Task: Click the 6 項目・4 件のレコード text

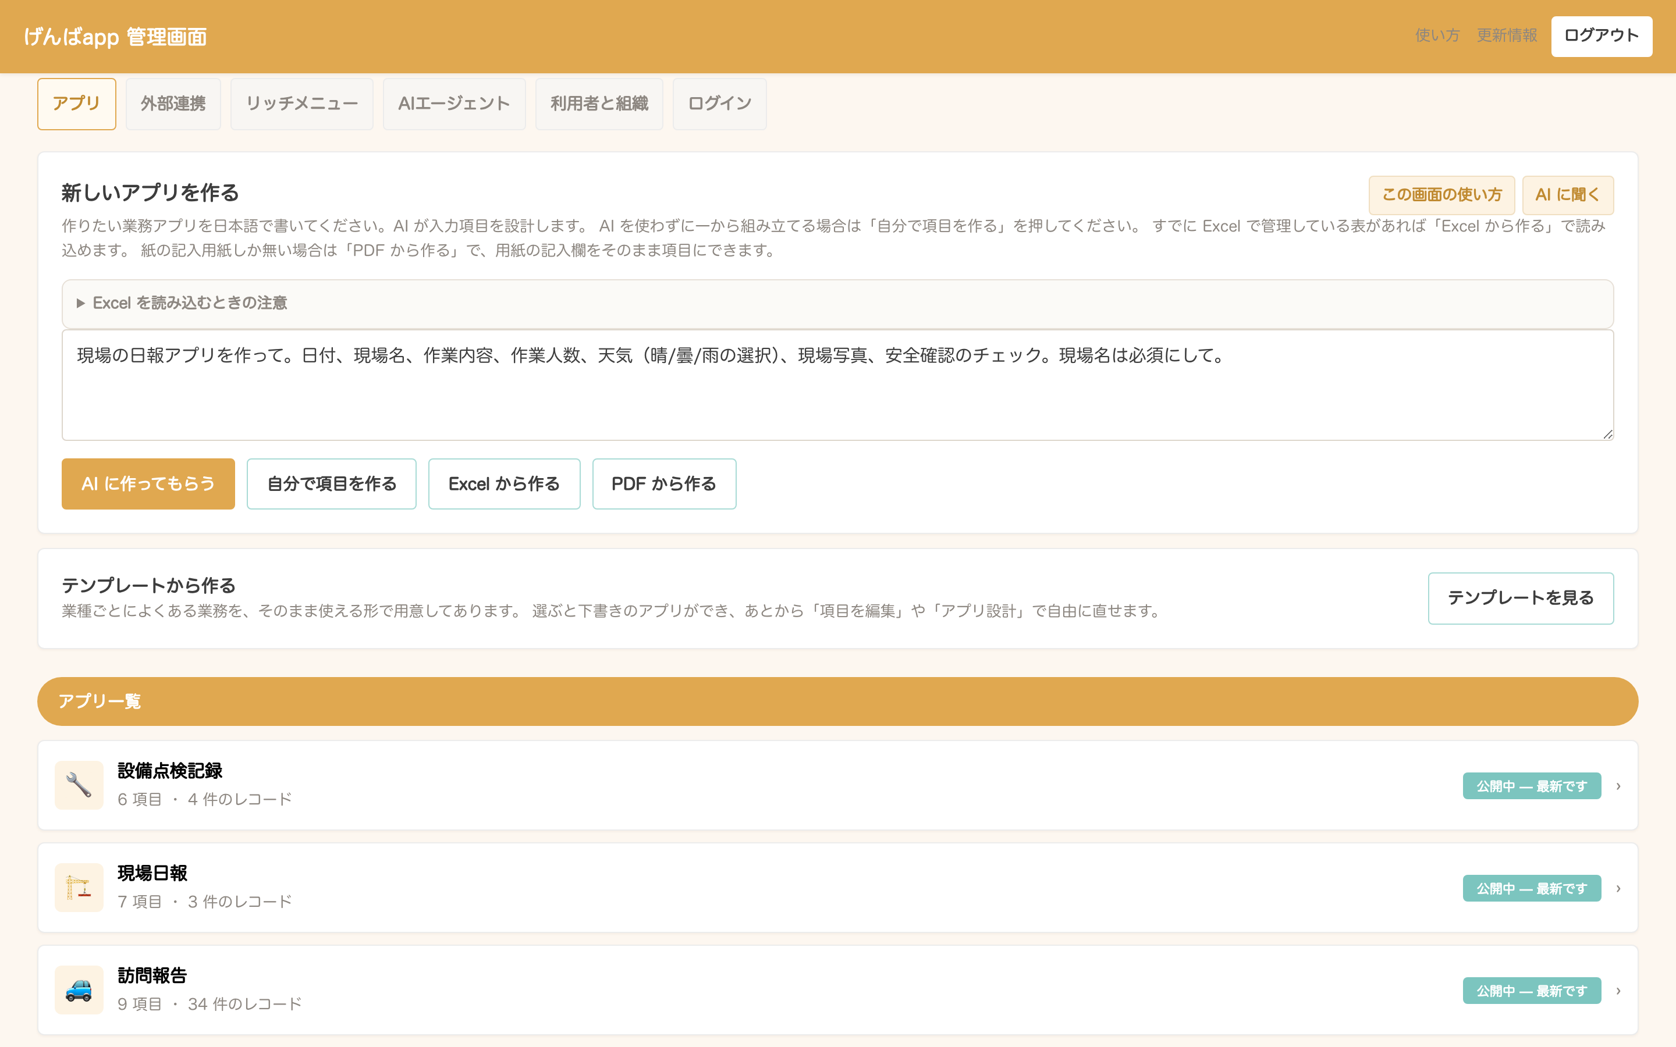Action: click(x=204, y=800)
